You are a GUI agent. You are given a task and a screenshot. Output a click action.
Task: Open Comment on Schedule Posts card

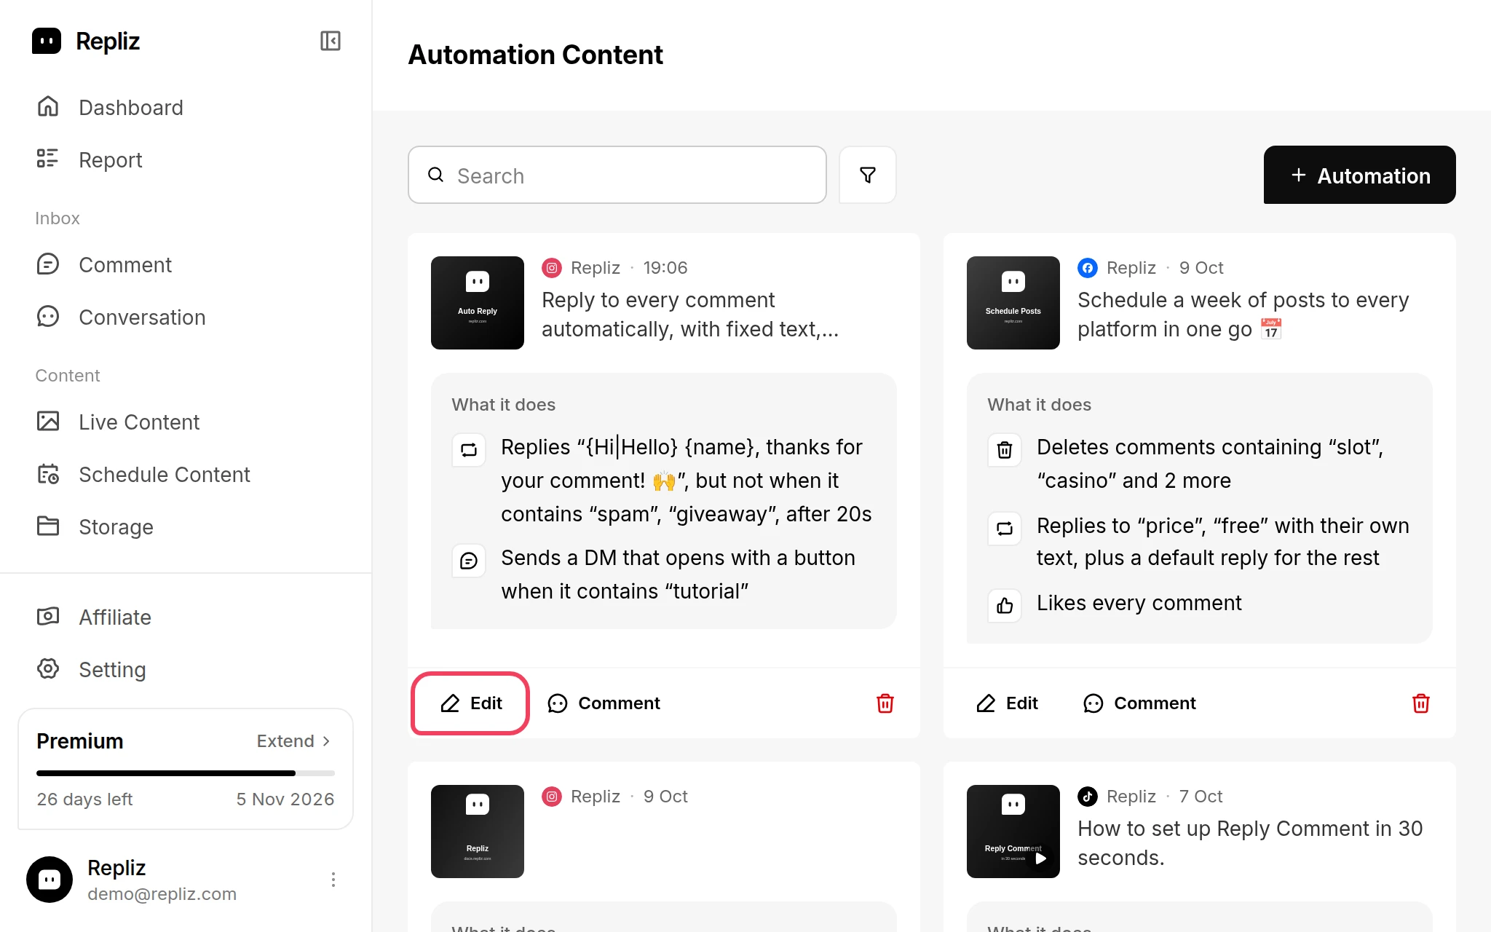click(x=1139, y=703)
